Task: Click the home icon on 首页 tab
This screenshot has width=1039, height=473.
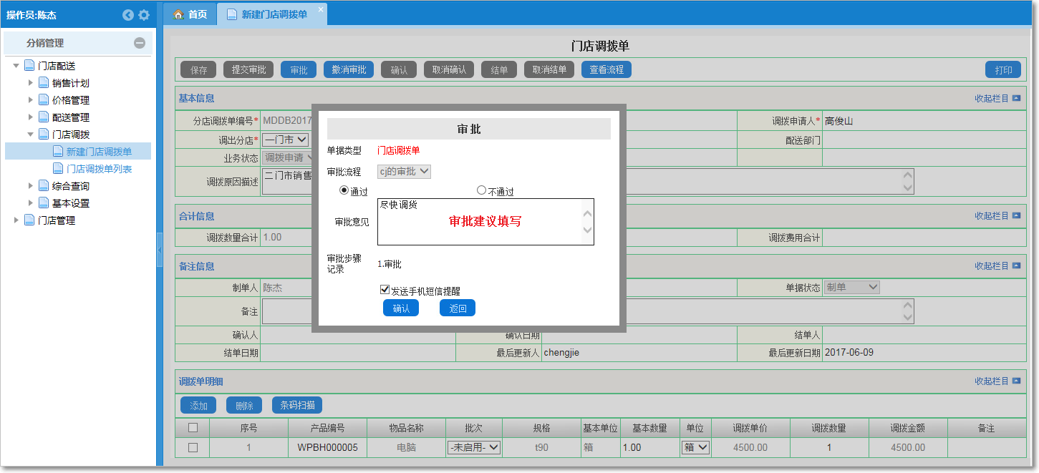Action: (178, 14)
